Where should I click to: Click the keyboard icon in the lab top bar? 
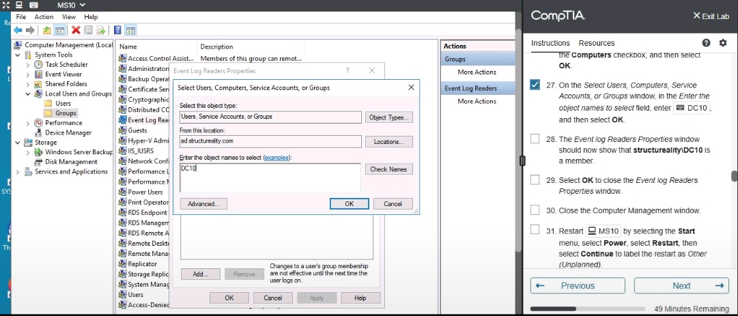(33, 5)
